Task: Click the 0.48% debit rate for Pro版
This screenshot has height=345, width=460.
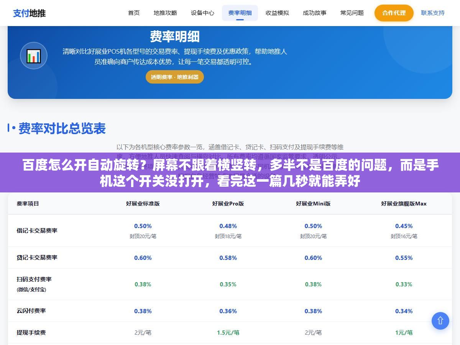Action: tap(228, 226)
